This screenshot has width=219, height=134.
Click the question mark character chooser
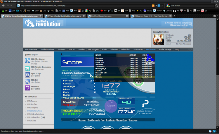(x=145, y=104)
